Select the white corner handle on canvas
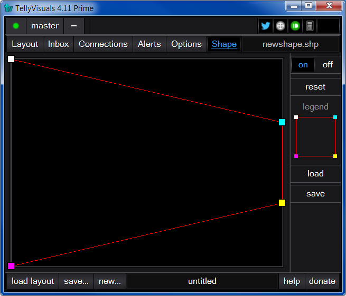Viewport: 346px width, 296px height. coord(11,59)
